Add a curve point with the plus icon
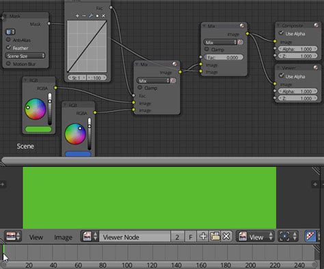The width and height of the screenshot is (324, 269). 77,16
